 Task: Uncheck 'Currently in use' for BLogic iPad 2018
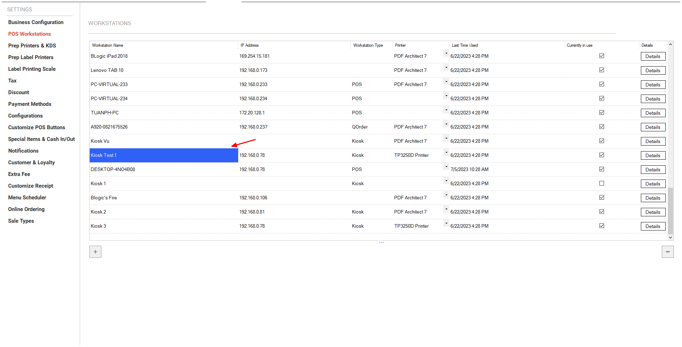click(602, 56)
